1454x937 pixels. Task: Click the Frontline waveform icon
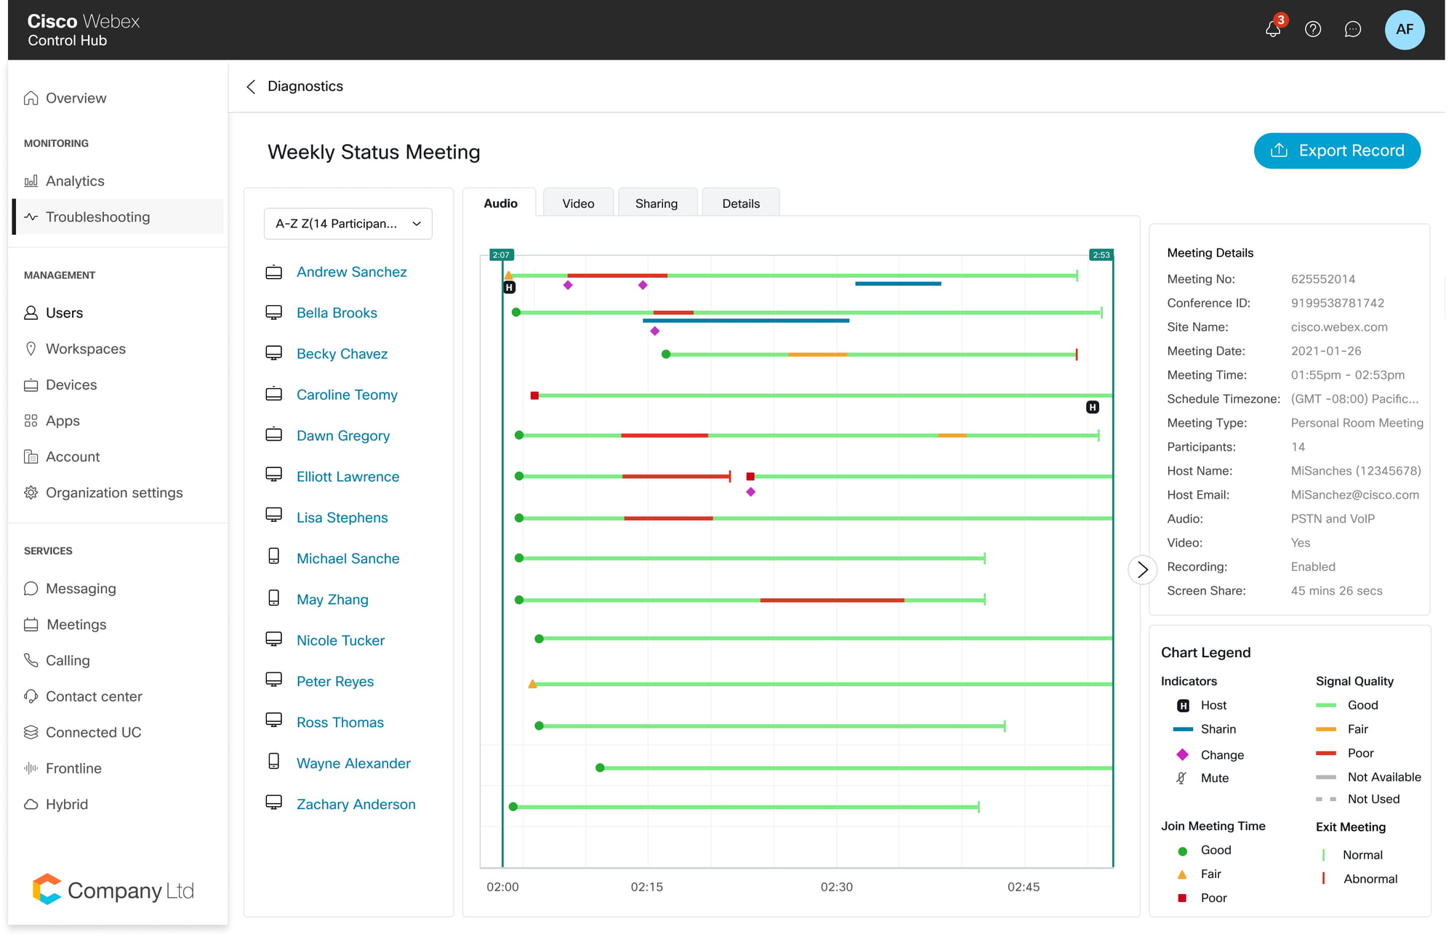point(31,768)
